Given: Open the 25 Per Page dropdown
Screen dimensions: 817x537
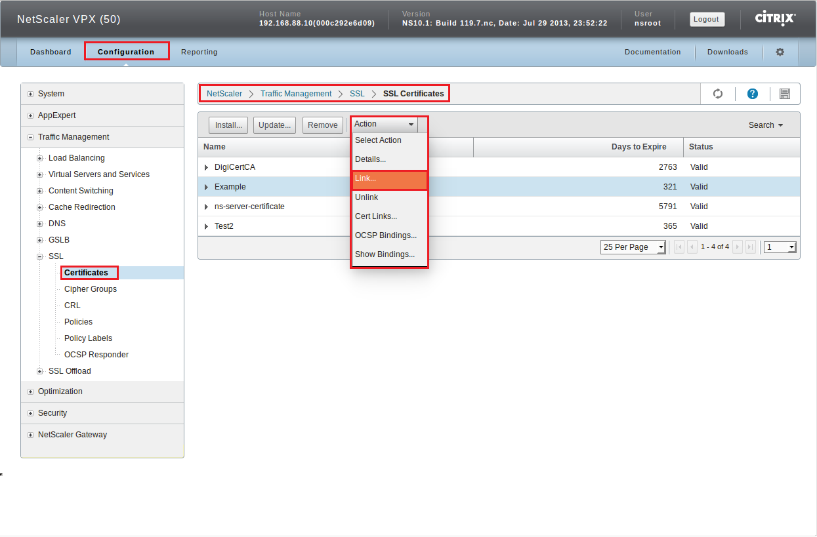Looking at the screenshot, I should pyautogui.click(x=633, y=247).
